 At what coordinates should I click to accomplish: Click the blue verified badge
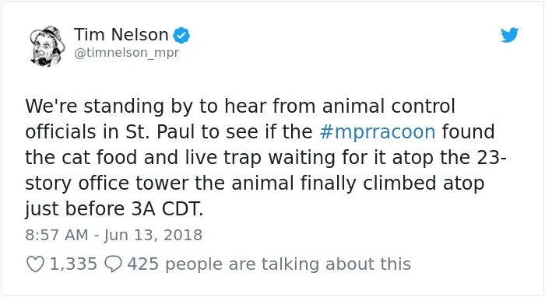point(181,35)
